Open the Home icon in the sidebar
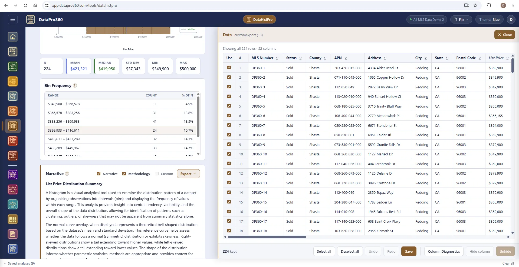Screen dimensions: 519x267 13,37
